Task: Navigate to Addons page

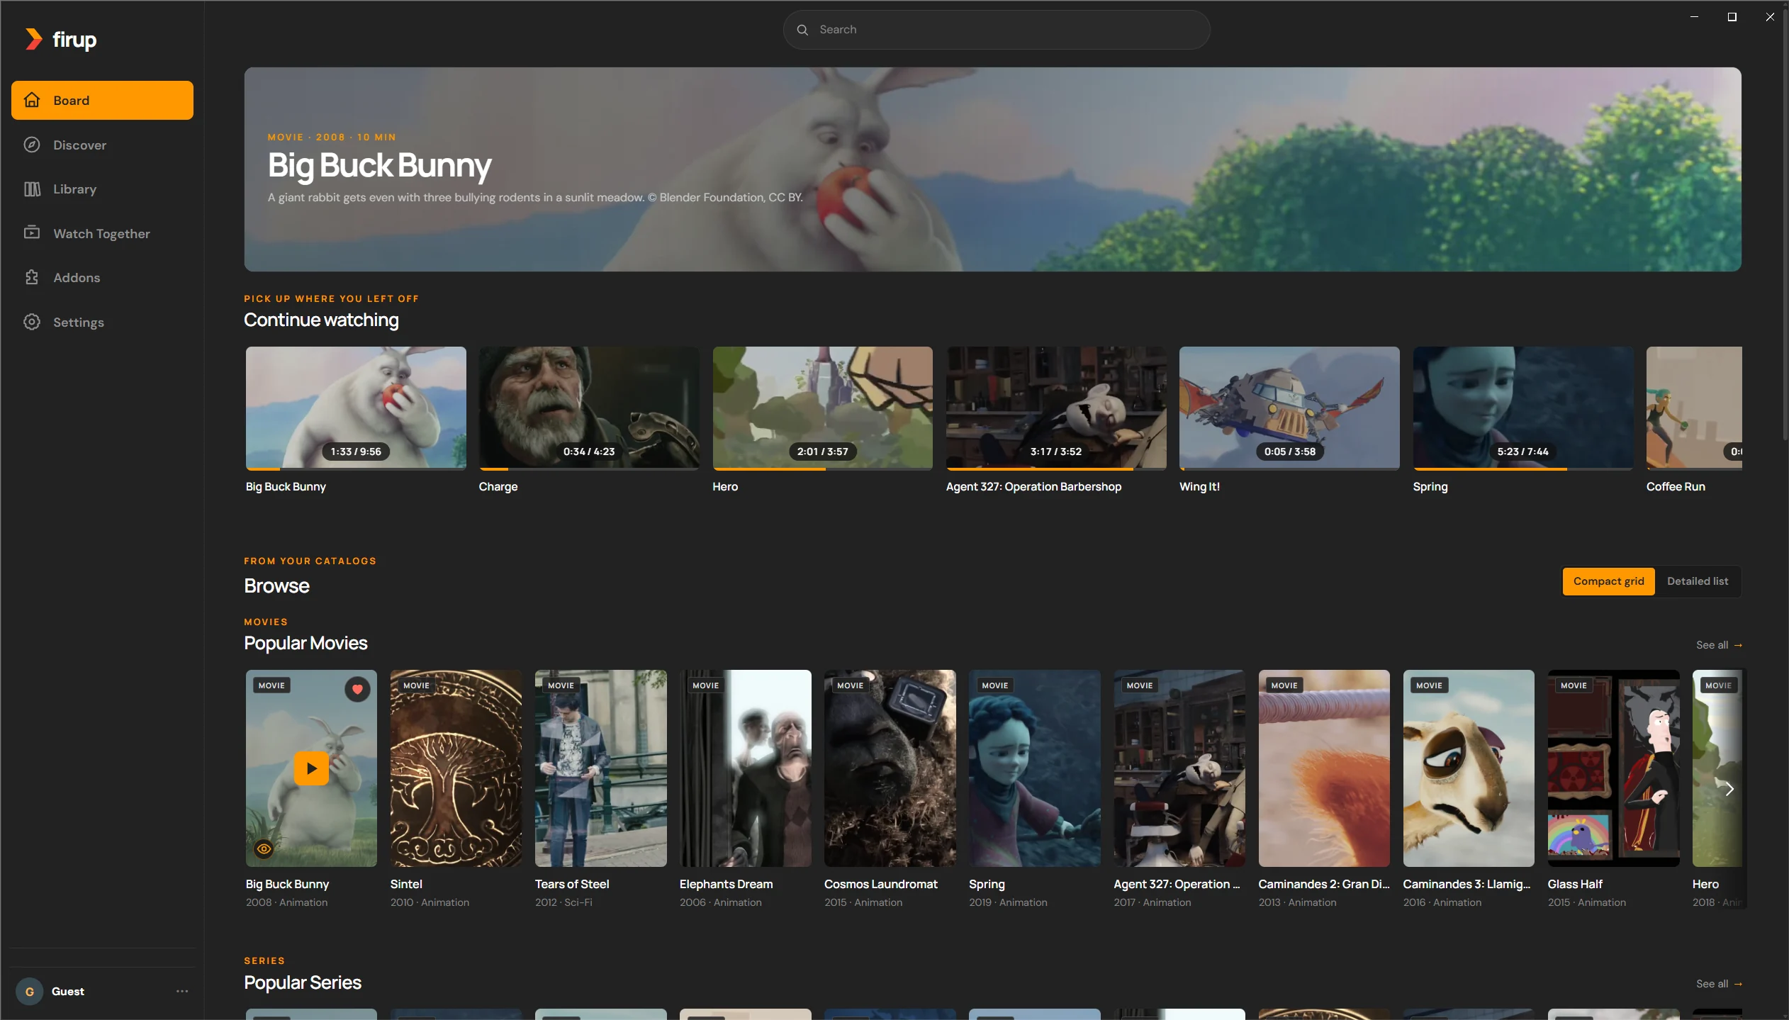Action: tap(102, 277)
